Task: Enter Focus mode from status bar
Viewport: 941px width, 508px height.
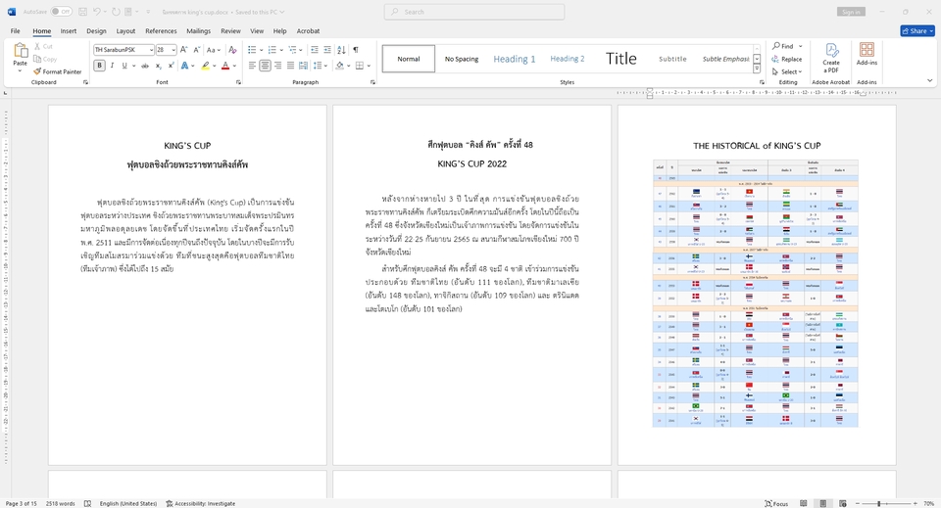Action: [x=776, y=504]
